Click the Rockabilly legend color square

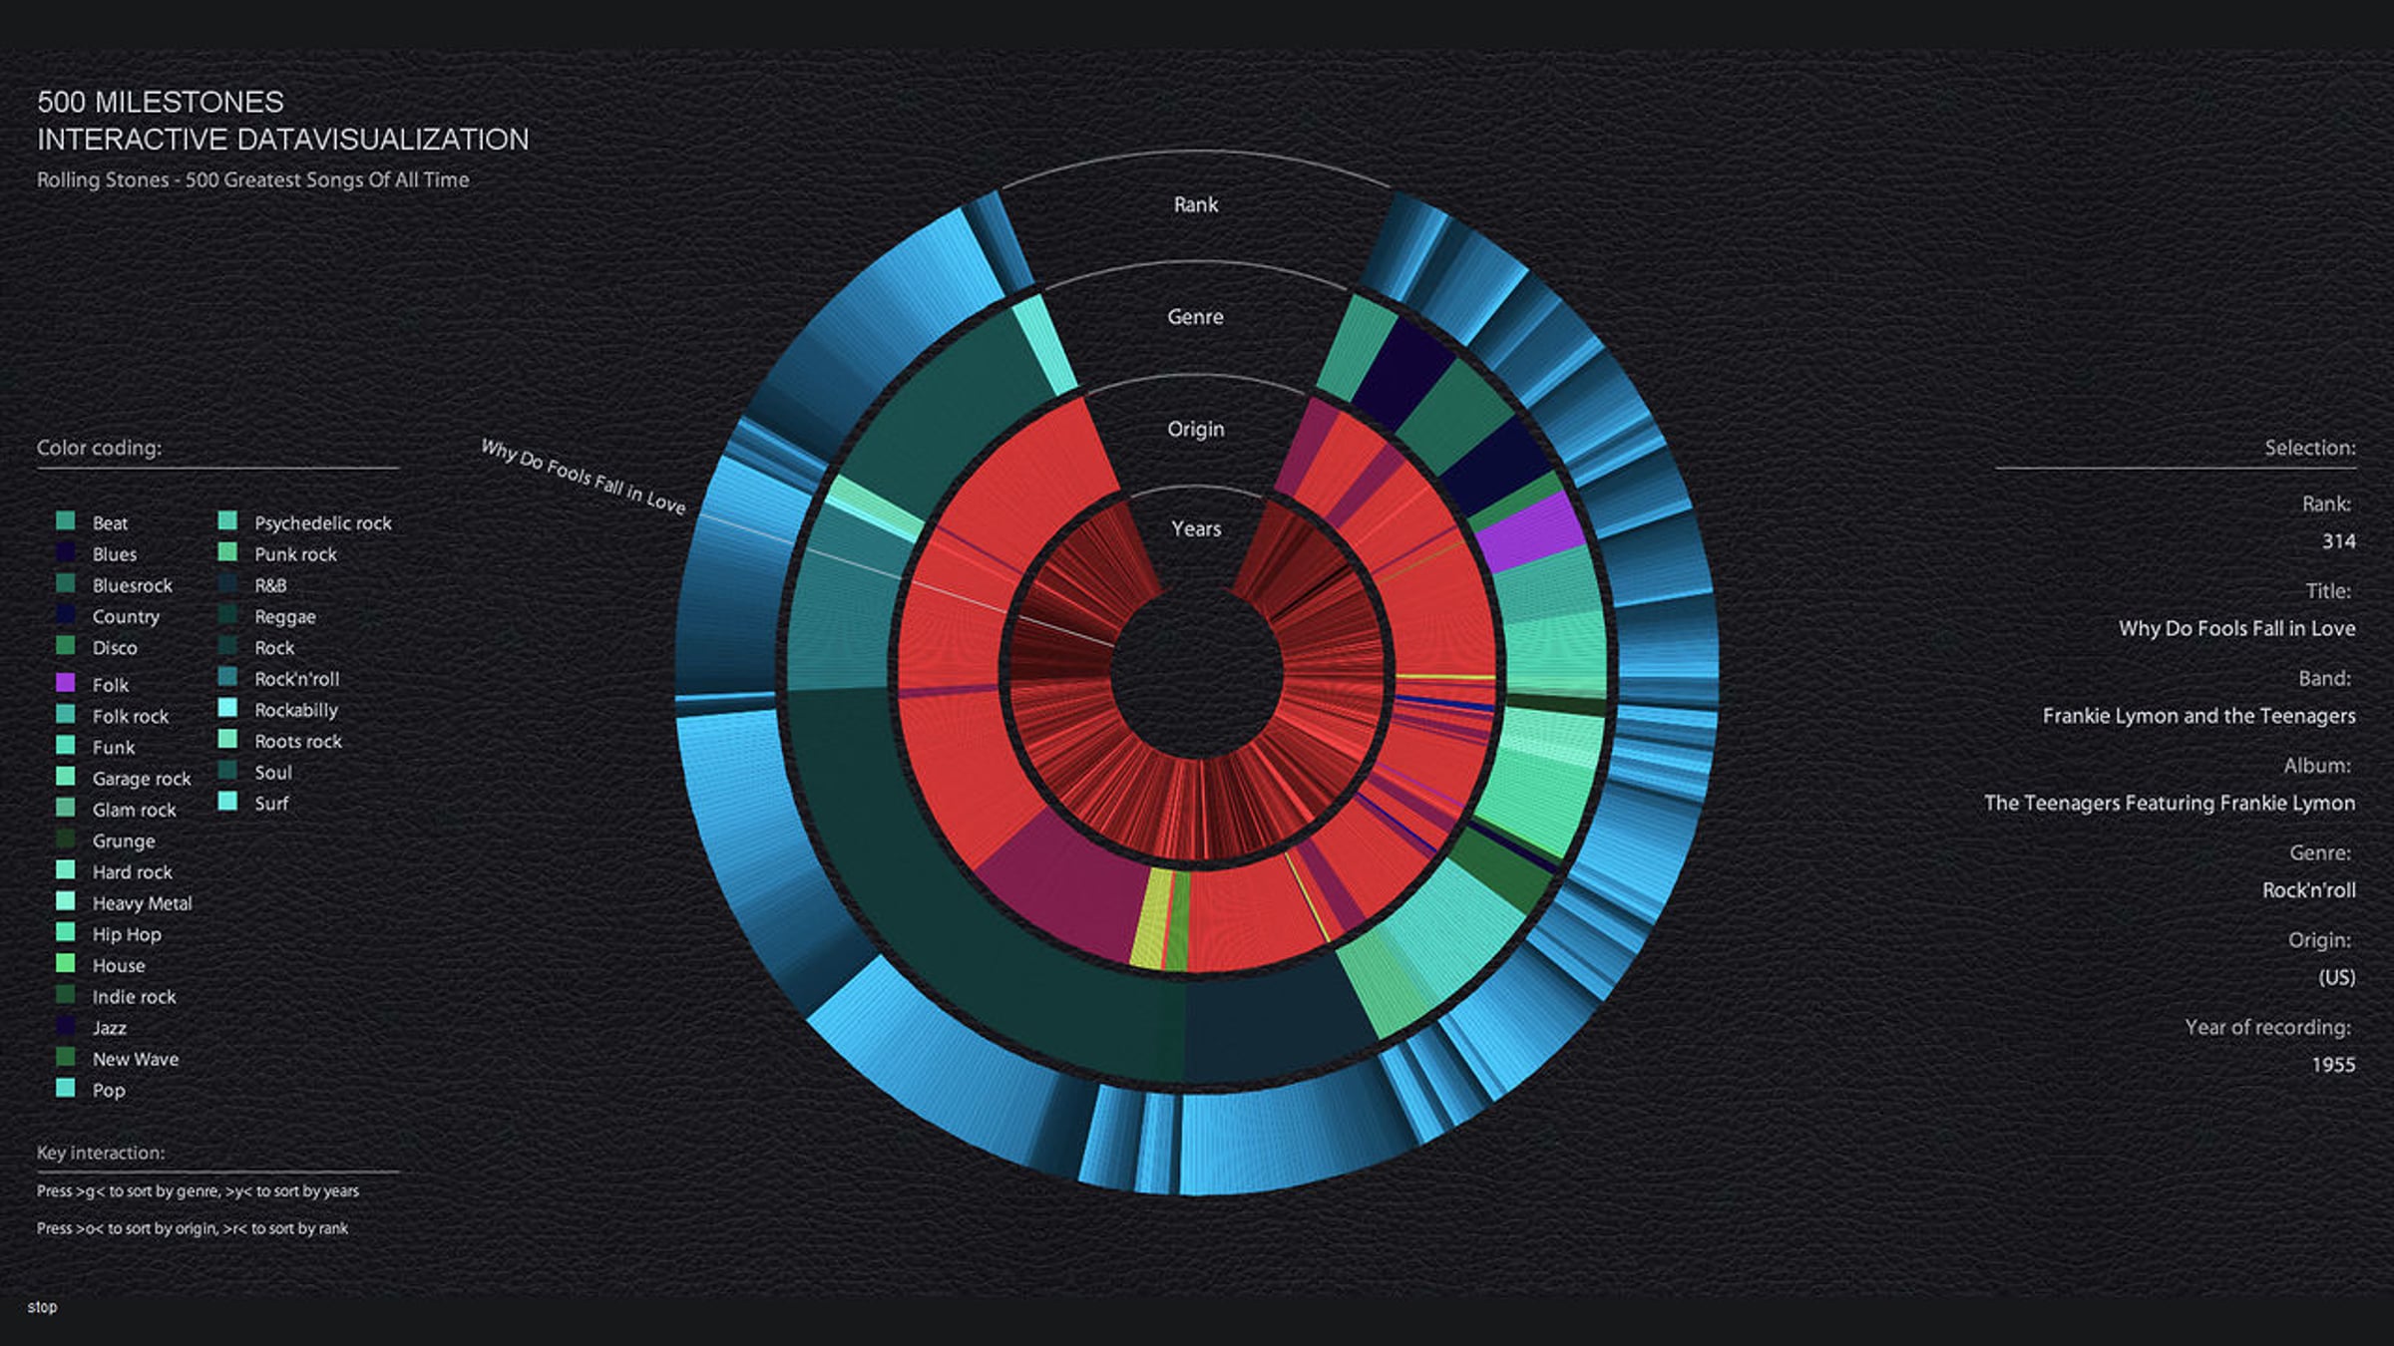tap(227, 708)
